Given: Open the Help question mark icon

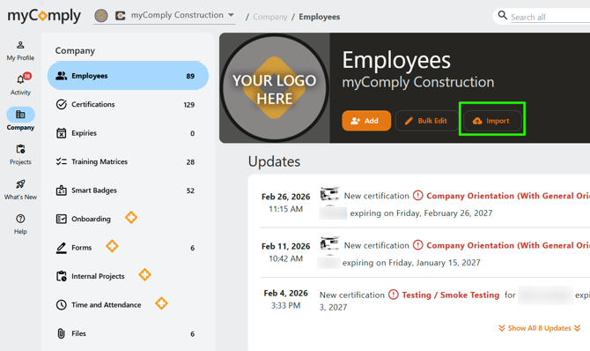Looking at the screenshot, I should 20,219.
